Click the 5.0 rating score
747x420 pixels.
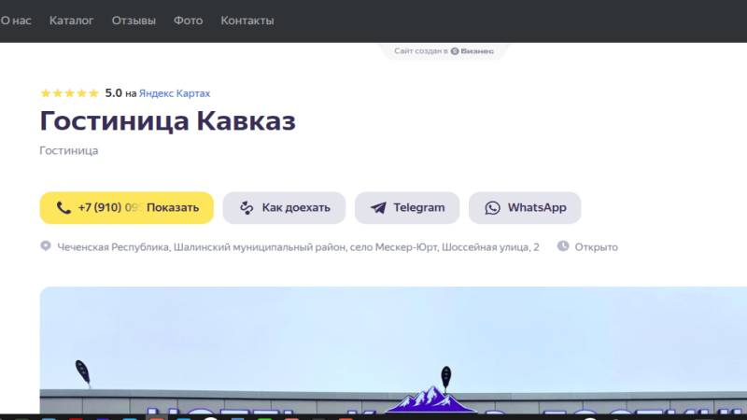113,93
